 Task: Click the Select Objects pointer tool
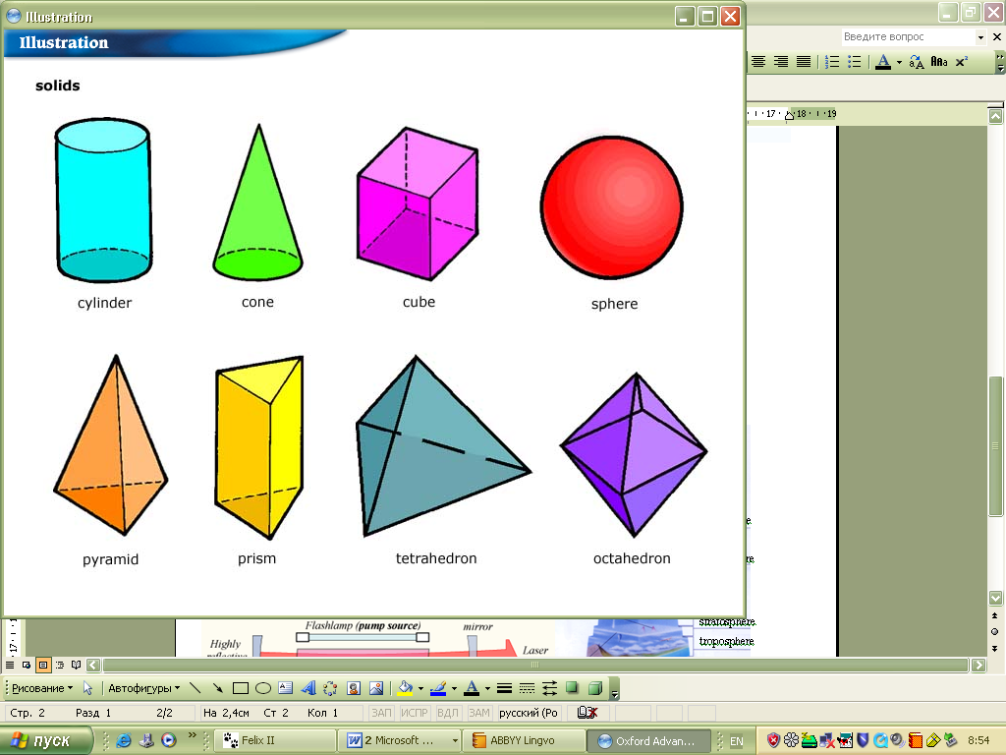point(87,688)
